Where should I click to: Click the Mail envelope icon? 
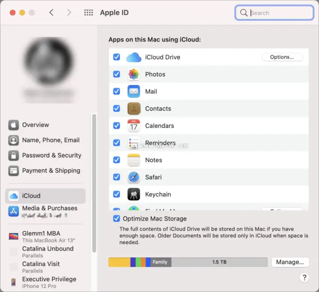coord(134,91)
